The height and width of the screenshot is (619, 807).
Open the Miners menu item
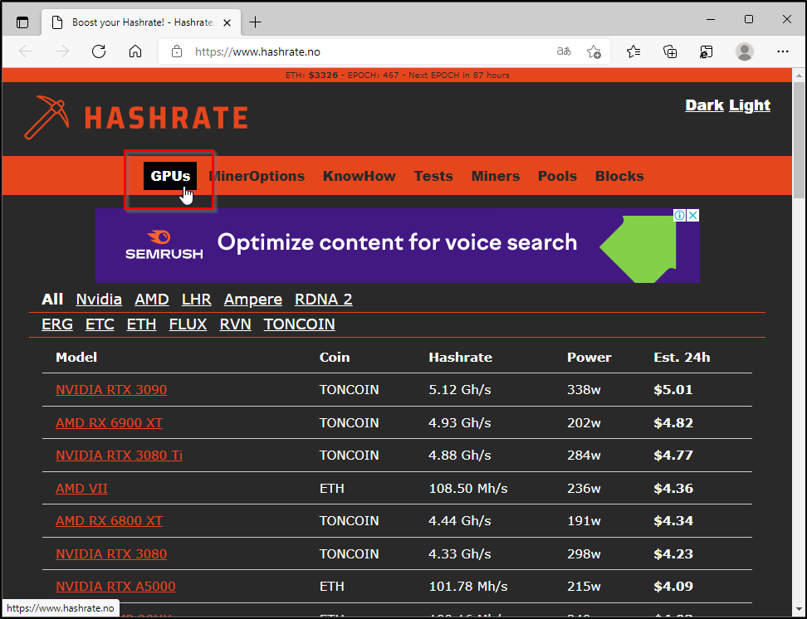[496, 176]
